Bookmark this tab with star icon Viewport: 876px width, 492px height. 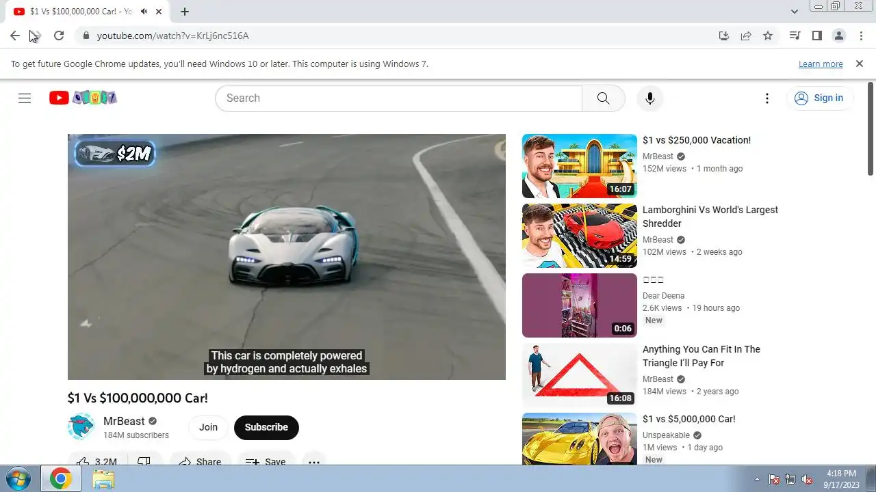(x=768, y=36)
